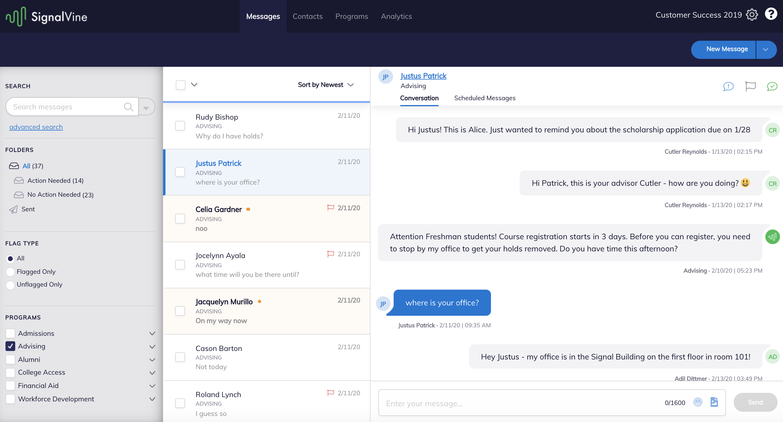The width and height of the screenshot is (783, 422).
Task: Navigate to the Analytics section
Action: pyautogui.click(x=396, y=16)
